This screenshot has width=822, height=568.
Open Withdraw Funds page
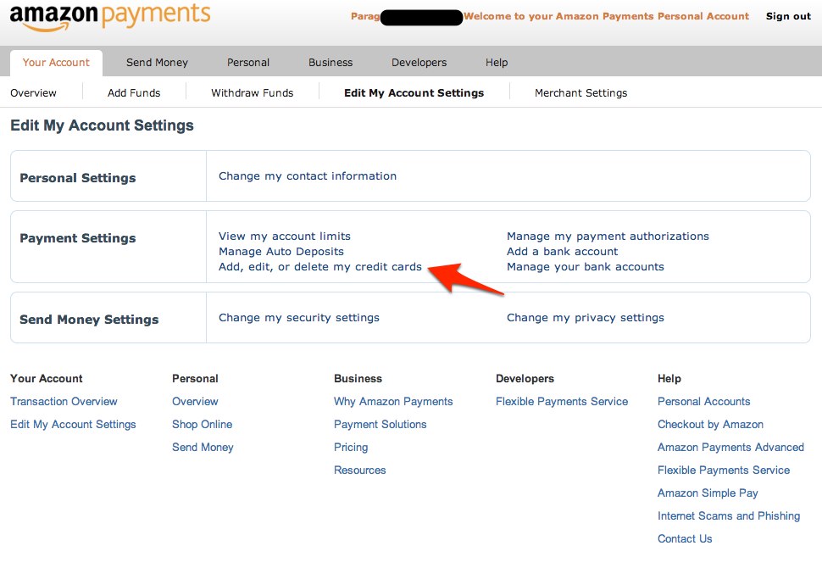[x=253, y=93]
